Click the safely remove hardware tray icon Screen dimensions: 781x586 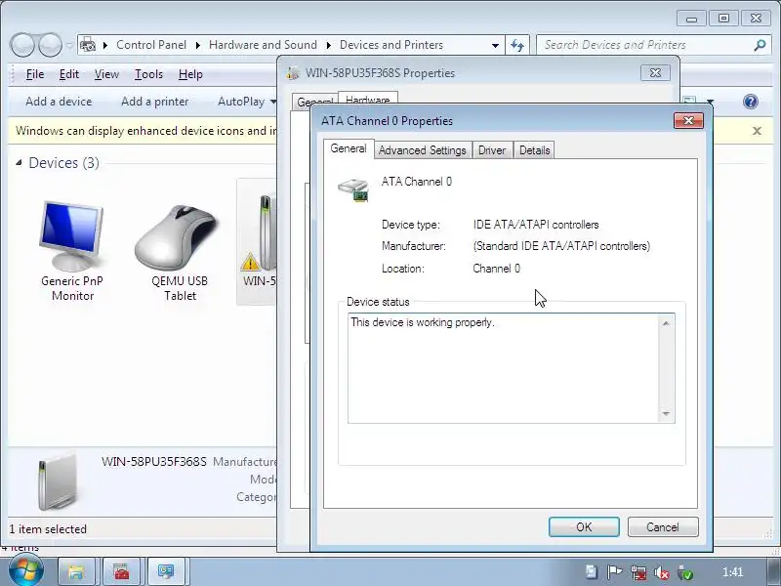point(685,572)
